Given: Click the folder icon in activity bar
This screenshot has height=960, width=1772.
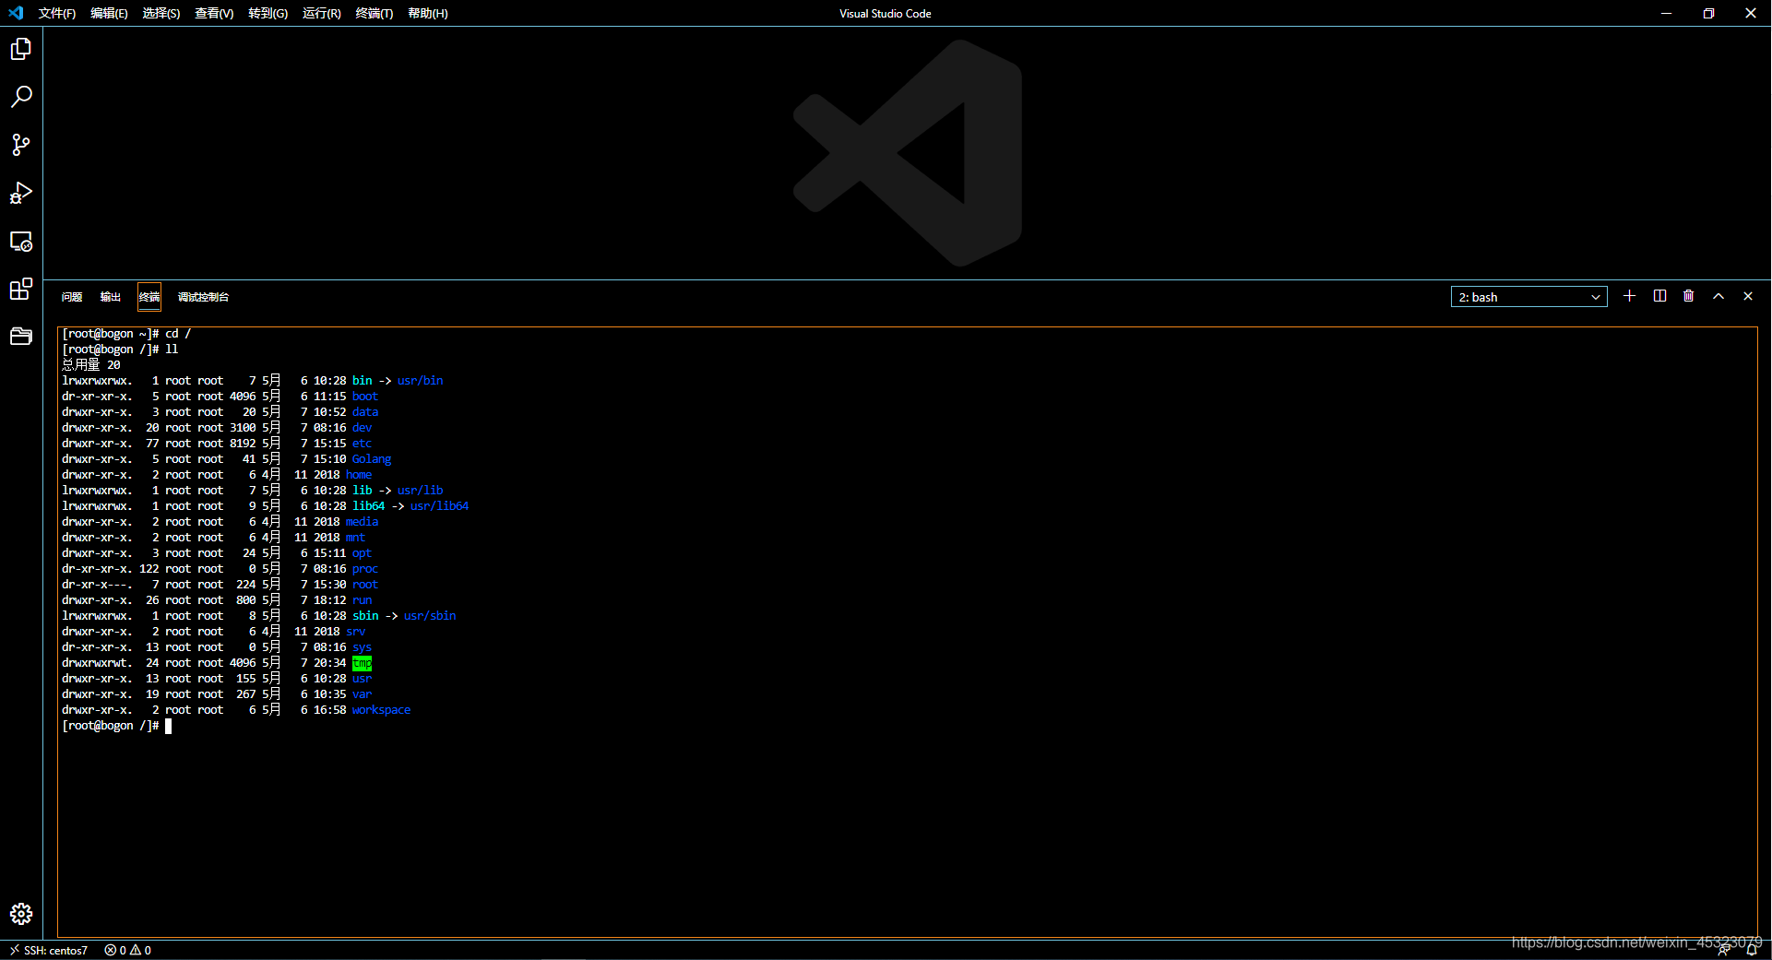Looking at the screenshot, I should (x=21, y=337).
